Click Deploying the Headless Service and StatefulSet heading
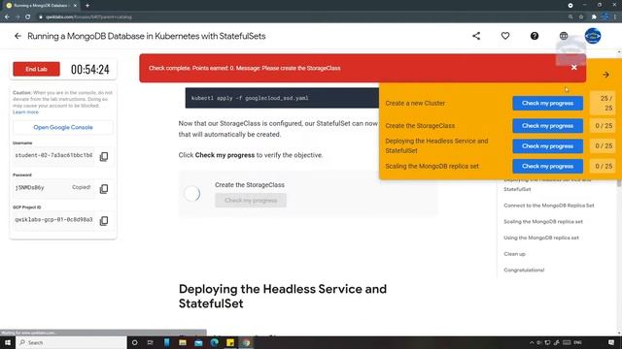The height and width of the screenshot is (349, 622). click(x=283, y=296)
